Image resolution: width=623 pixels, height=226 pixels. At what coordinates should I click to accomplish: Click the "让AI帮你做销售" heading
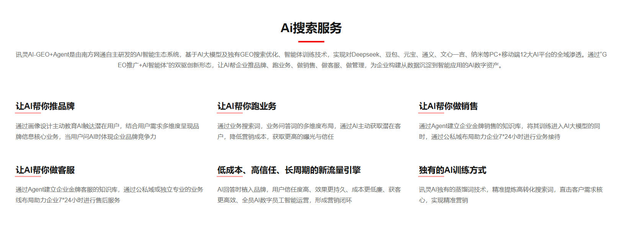tap(448, 106)
